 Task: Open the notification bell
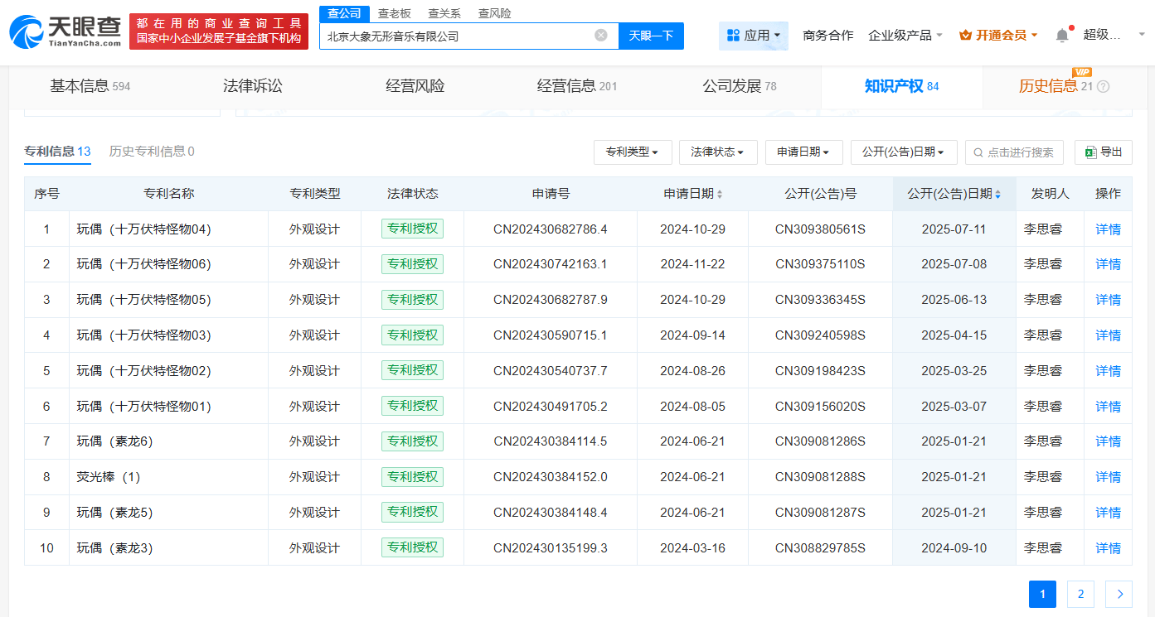click(x=1062, y=36)
